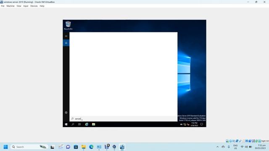This screenshot has height=151, width=269.
Task: Open the Help menu
Action: (42, 6)
